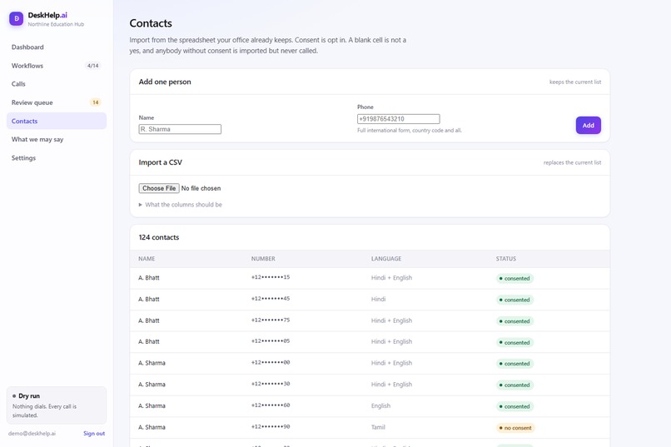Click the 4/14 Workflows badge
The height and width of the screenshot is (447, 671).
93,66
